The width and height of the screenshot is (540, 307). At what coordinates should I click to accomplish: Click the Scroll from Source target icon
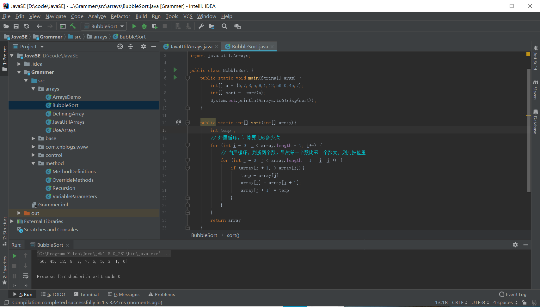pyautogui.click(x=120, y=47)
